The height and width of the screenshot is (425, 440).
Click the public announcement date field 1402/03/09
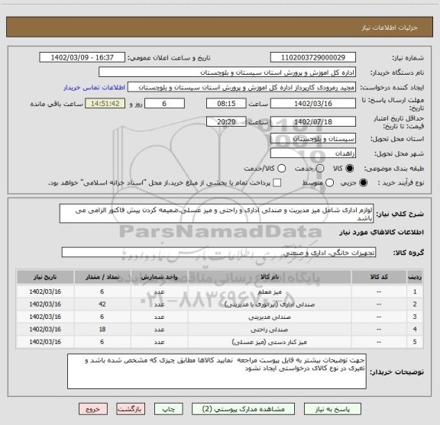pos(82,57)
